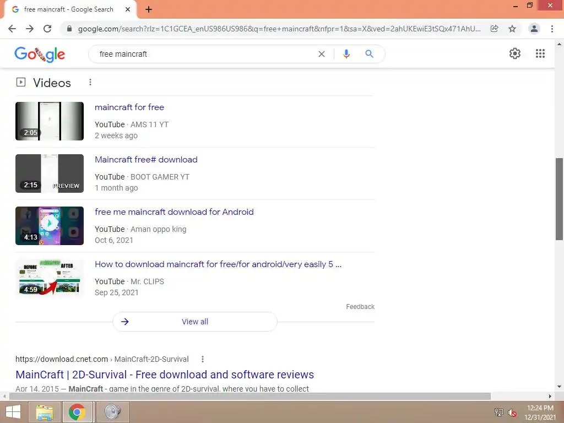Screen dimensions: 564x423
Task: Start voice search with the microphone
Action: tap(346, 54)
